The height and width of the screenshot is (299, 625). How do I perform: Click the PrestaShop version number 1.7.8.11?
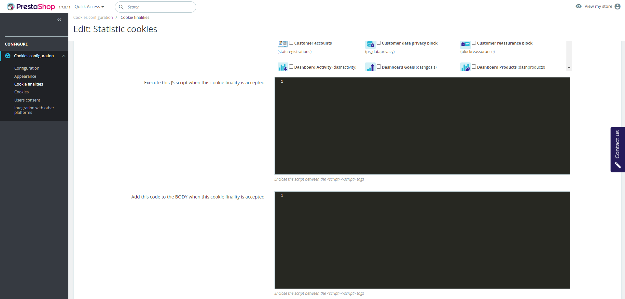[64, 7]
